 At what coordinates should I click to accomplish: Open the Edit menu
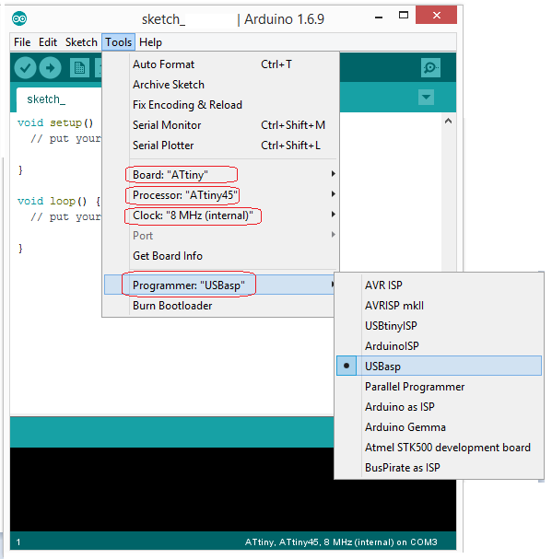coord(48,42)
